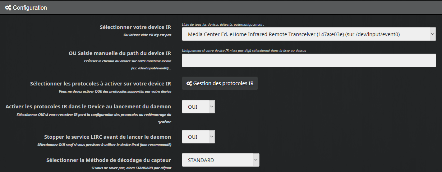Expand the Activer les protocoles IR OUI dropdown
Image resolution: width=442 pixels, height=172 pixels.
click(x=198, y=107)
